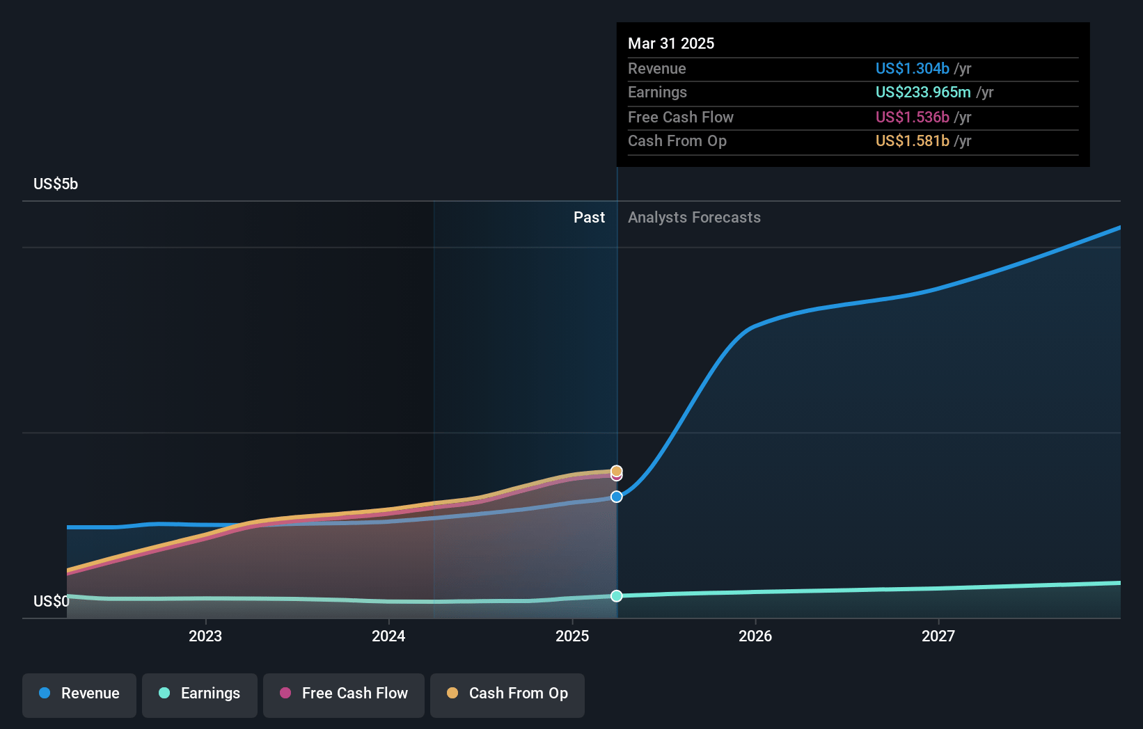Click the US$0 y-axis label
Viewport: 1143px width, 729px height.
[x=52, y=601]
